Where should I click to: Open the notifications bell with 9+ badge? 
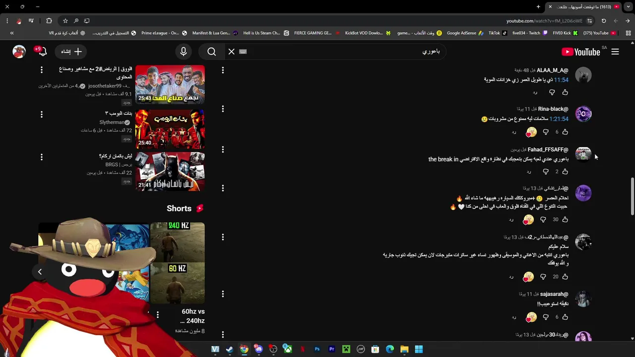[x=42, y=51]
